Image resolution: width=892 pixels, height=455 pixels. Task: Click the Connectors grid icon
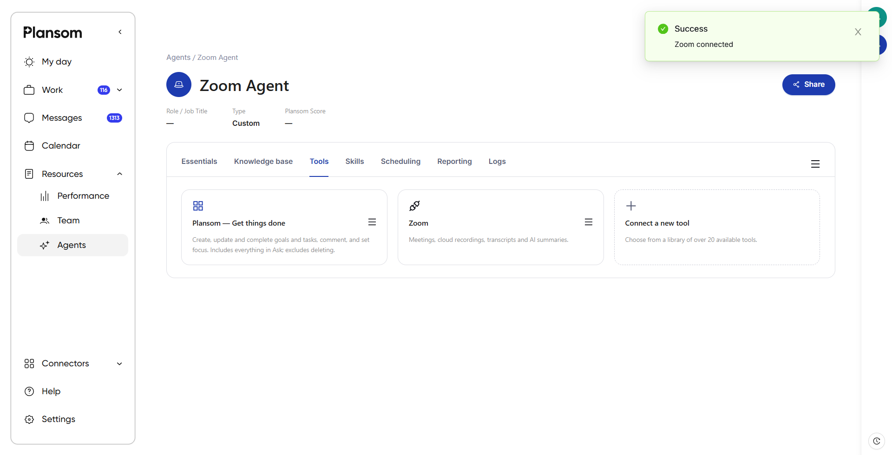29,364
